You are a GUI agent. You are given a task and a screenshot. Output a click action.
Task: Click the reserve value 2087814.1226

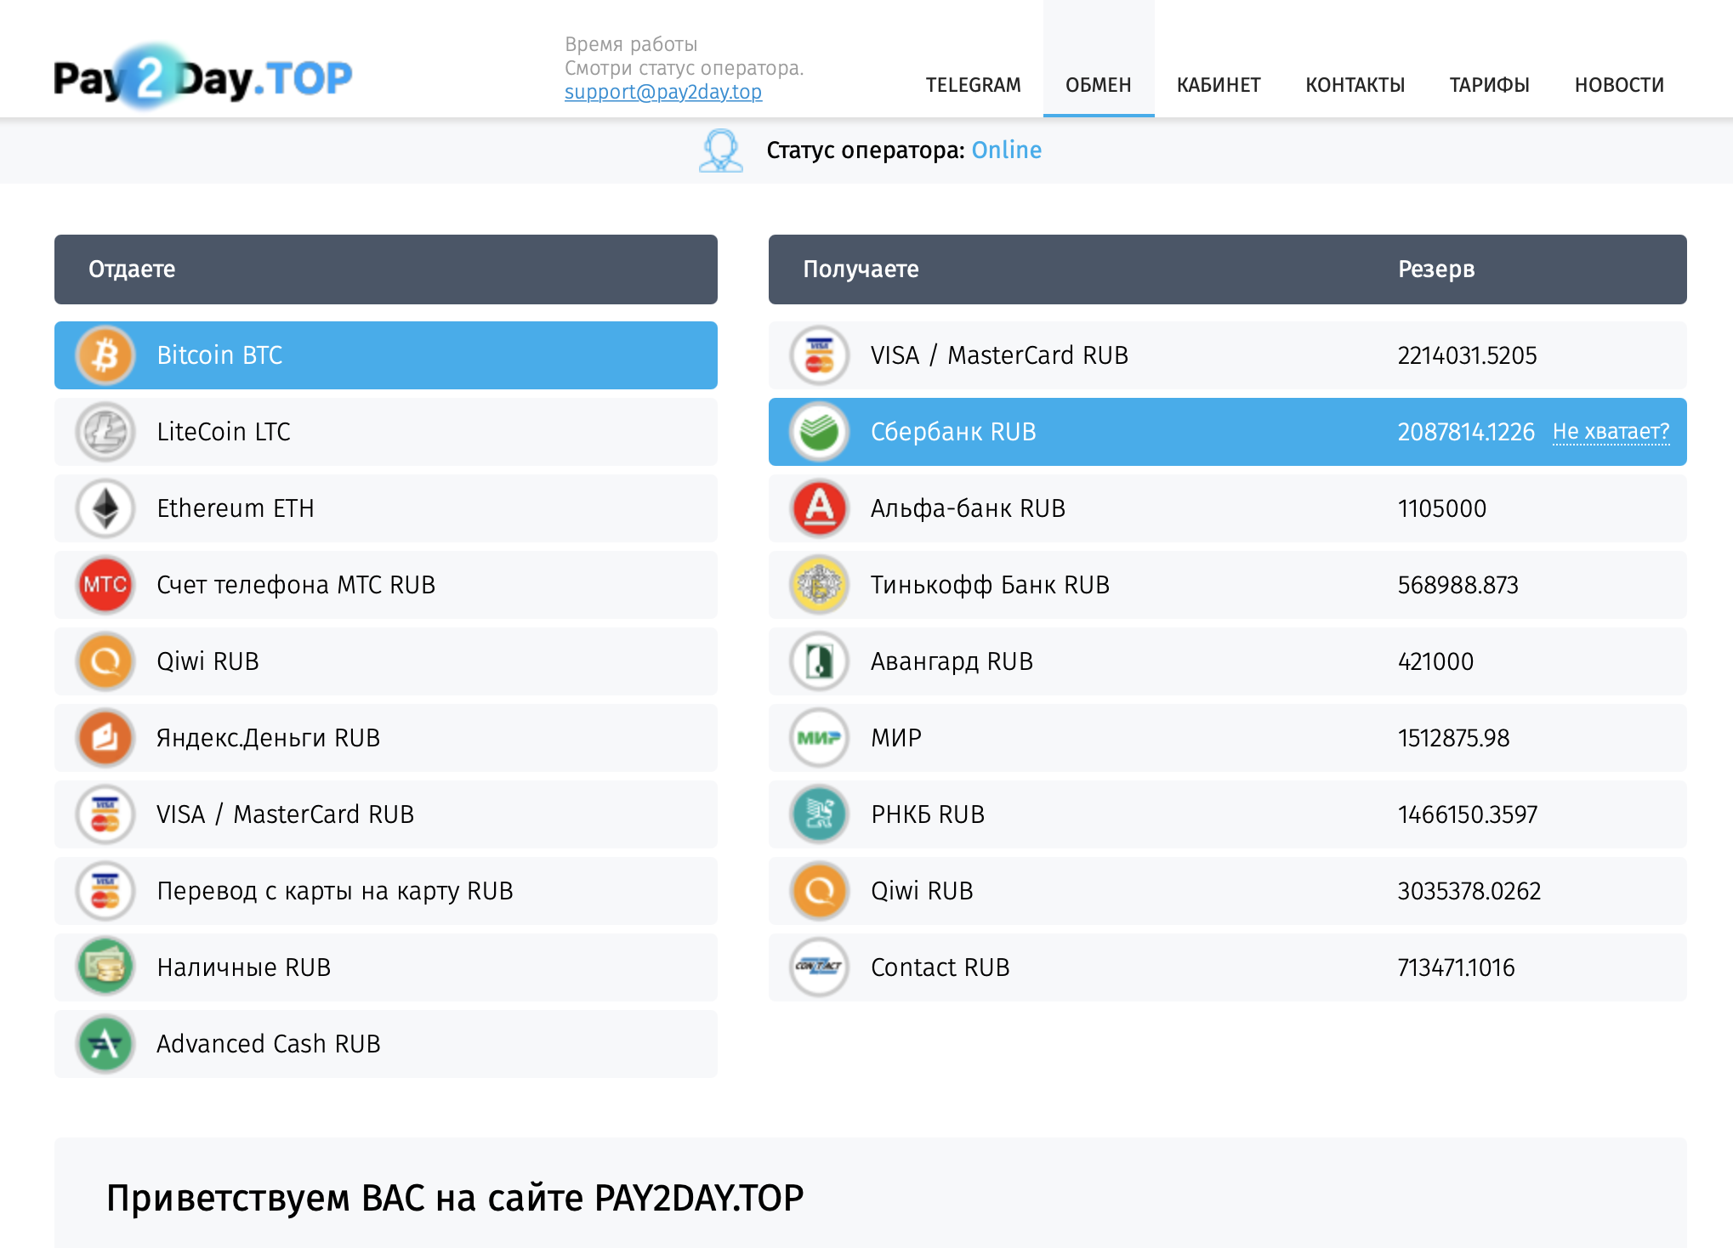tap(1466, 432)
